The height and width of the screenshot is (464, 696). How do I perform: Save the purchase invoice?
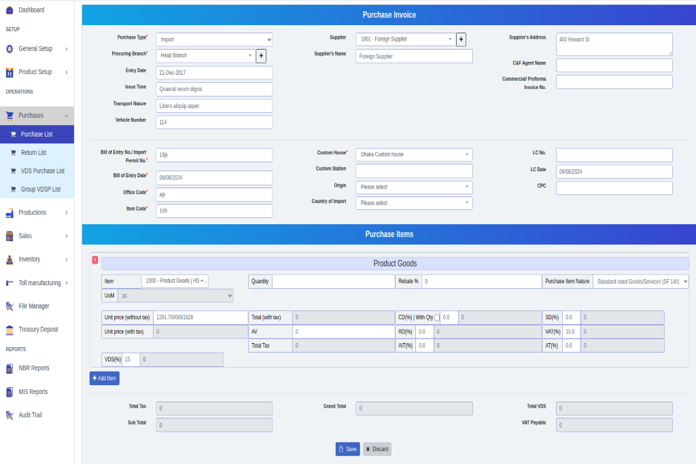click(347, 449)
